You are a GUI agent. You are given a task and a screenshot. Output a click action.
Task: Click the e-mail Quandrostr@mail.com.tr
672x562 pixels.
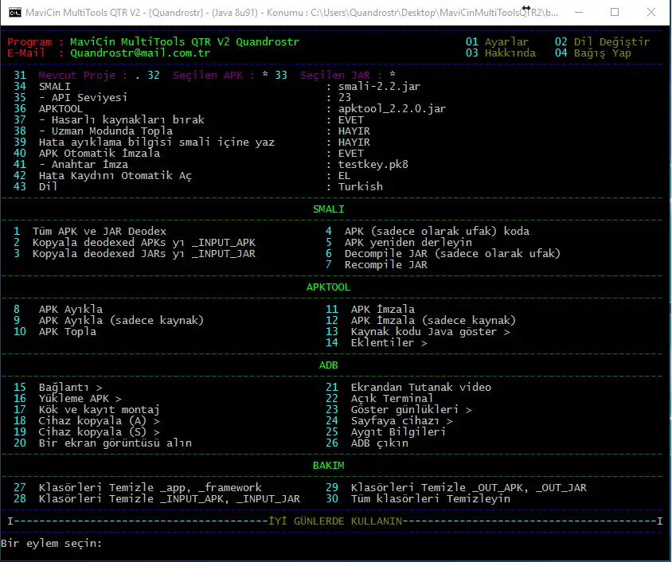pyautogui.click(x=140, y=53)
